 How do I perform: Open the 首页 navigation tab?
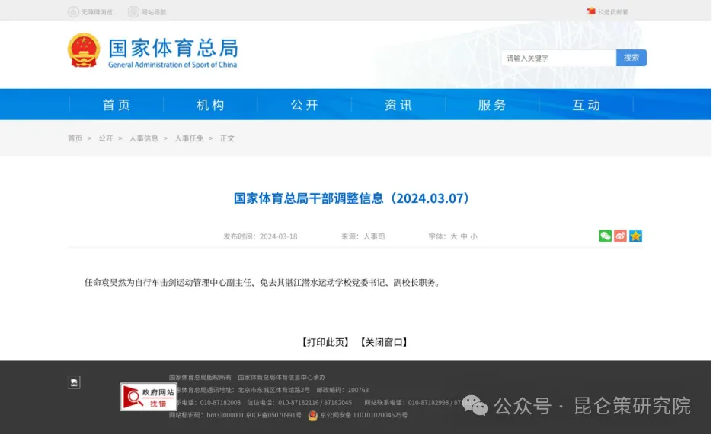[117, 105]
